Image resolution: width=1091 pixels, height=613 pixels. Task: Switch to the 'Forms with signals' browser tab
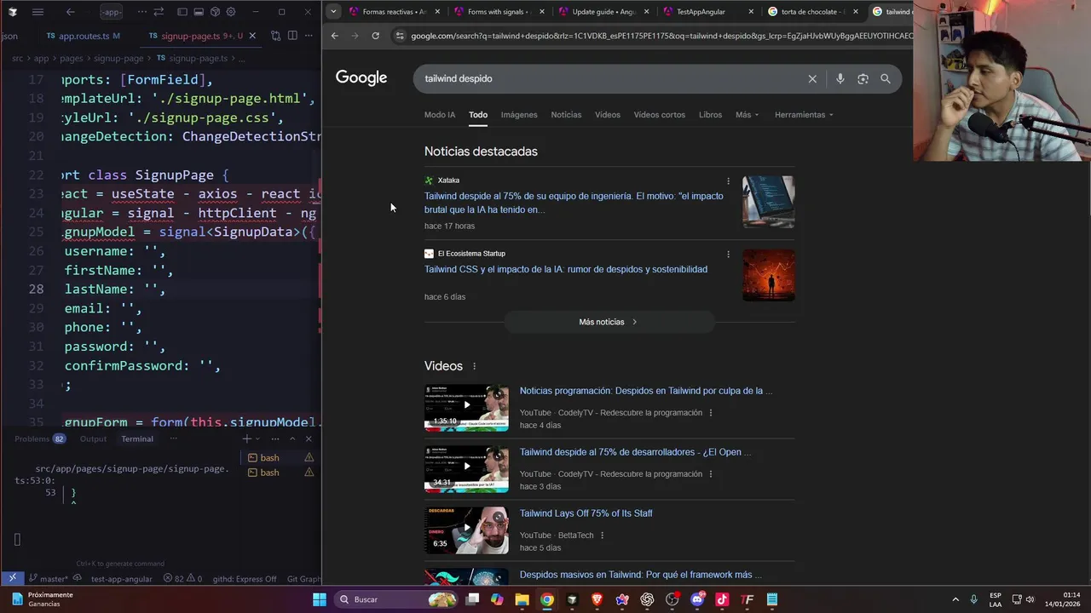pyautogui.click(x=498, y=12)
